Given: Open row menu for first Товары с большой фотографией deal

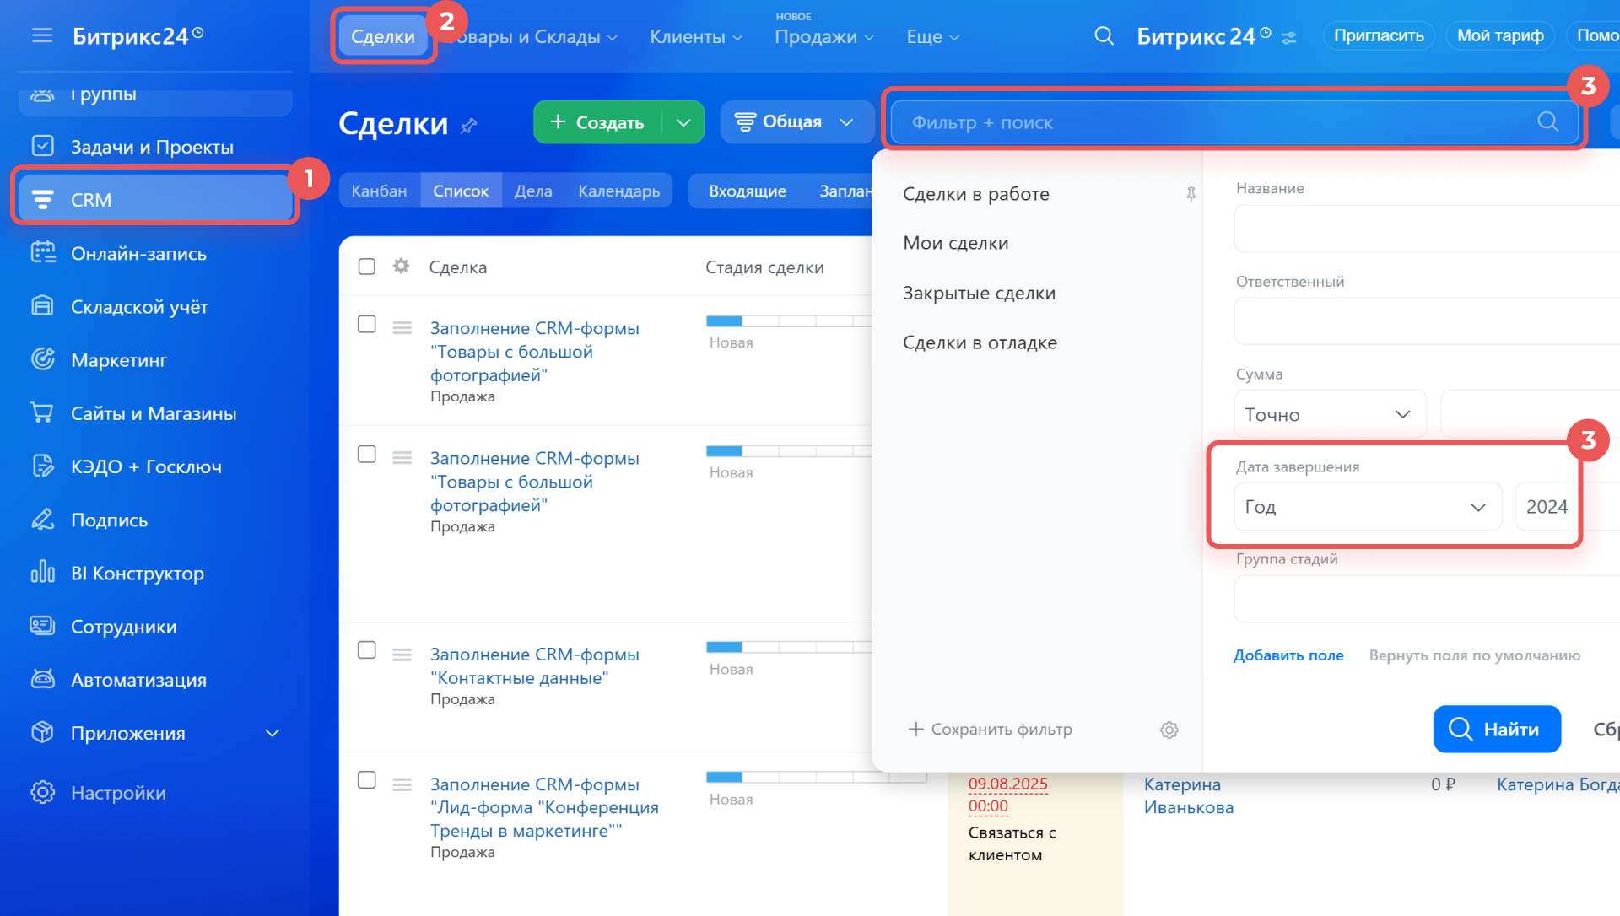Looking at the screenshot, I should tap(402, 327).
